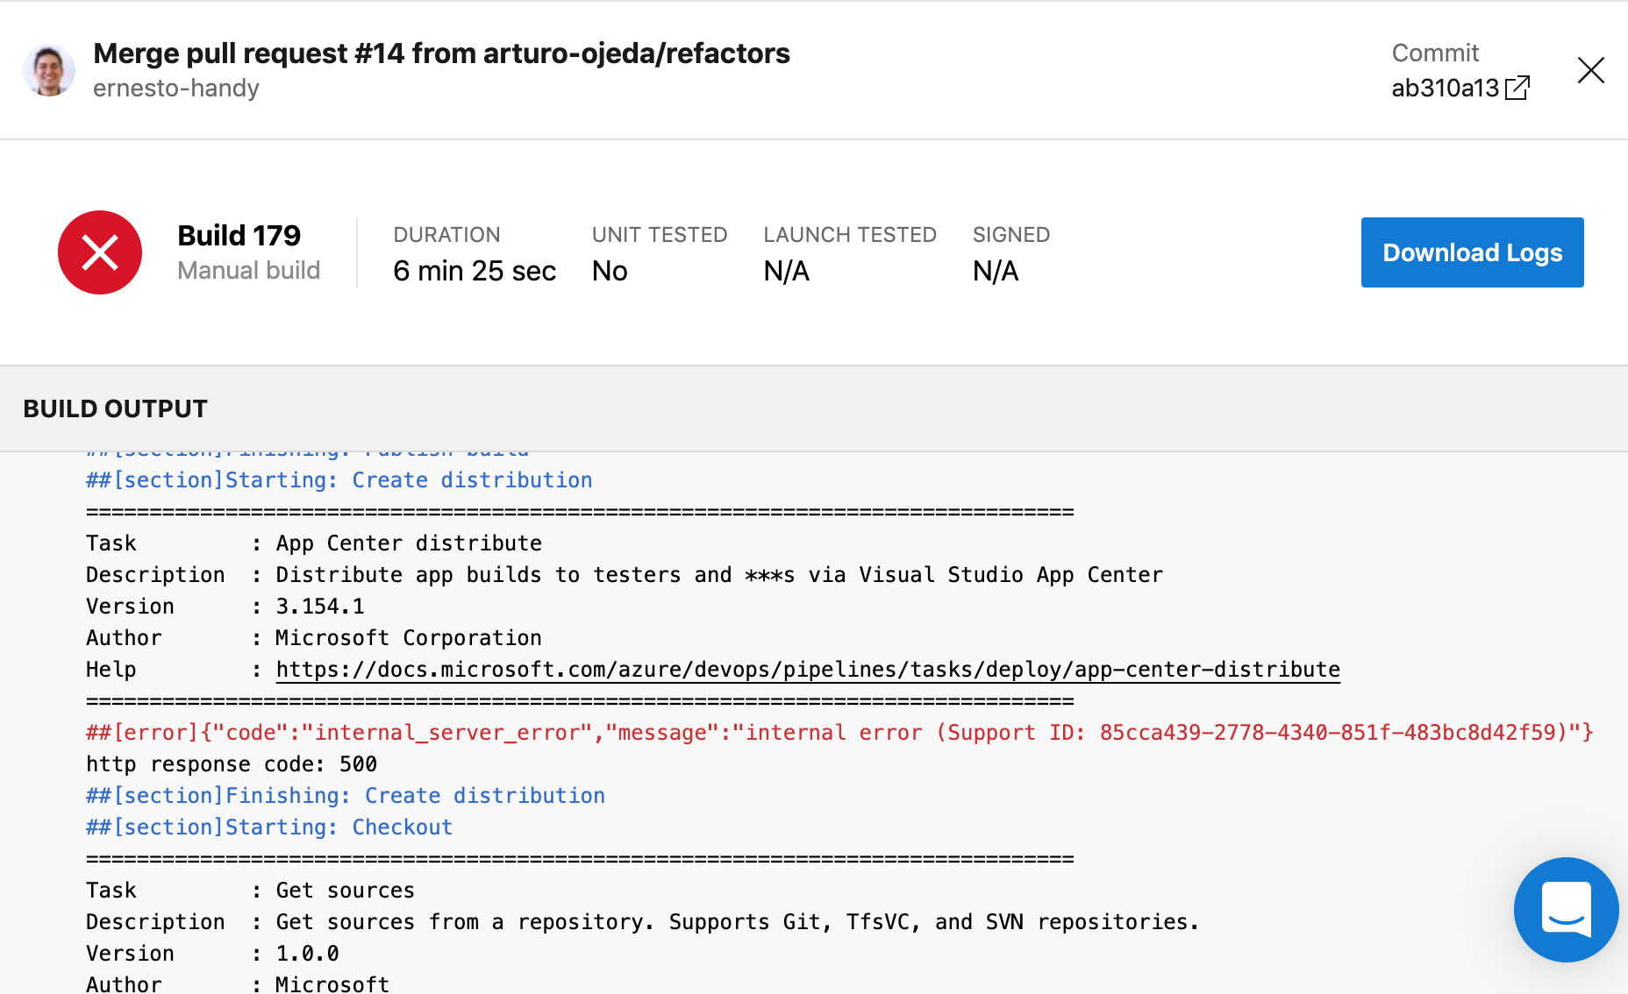This screenshot has width=1628, height=994.
Task: Open commit ab310a13 external link icon
Action: (1517, 88)
